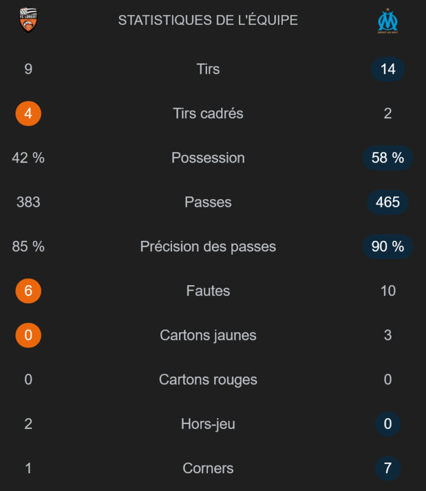Click the 58 % possession badge
Screen dimensions: 426x491
point(388,158)
